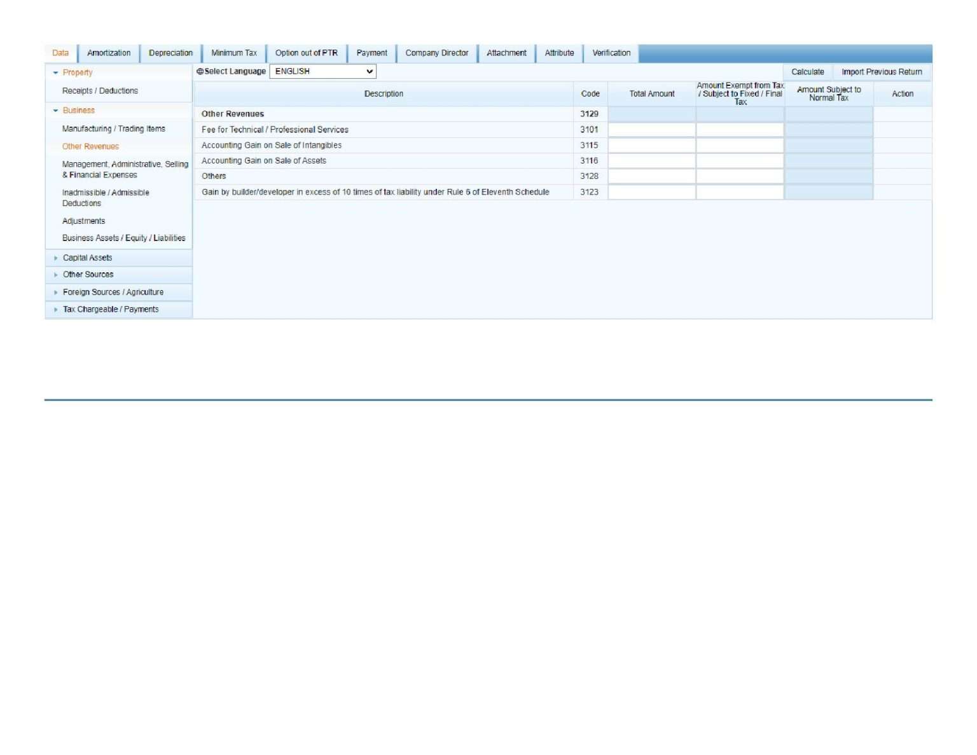Open the ENGLISH language dropdown
Screen dimensions: 977x755
(x=322, y=72)
